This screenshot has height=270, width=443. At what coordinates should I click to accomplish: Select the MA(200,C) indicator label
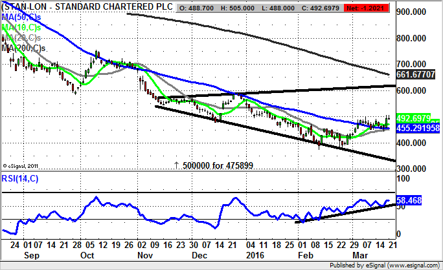pyautogui.click(x=23, y=47)
